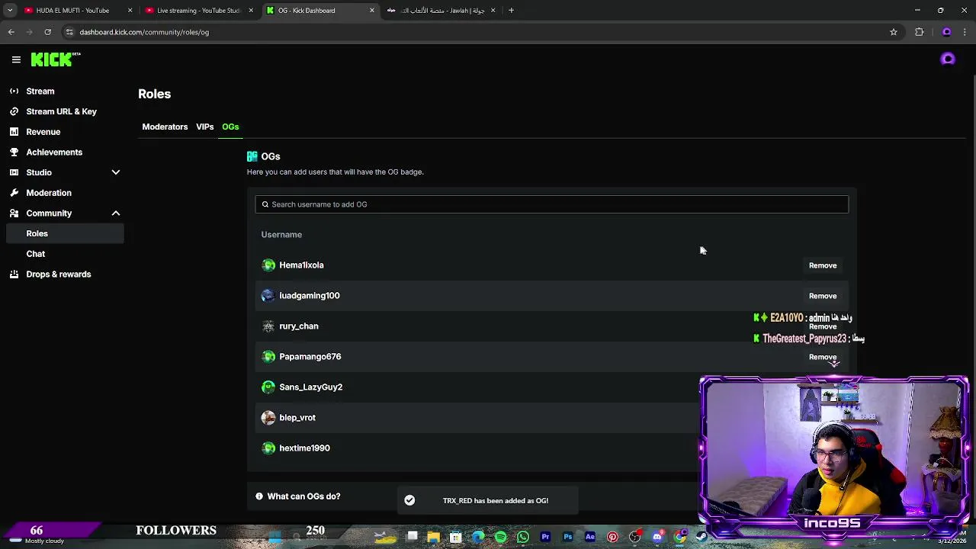976x549 pixels.
Task: Open the Moderation section
Action: 49,193
